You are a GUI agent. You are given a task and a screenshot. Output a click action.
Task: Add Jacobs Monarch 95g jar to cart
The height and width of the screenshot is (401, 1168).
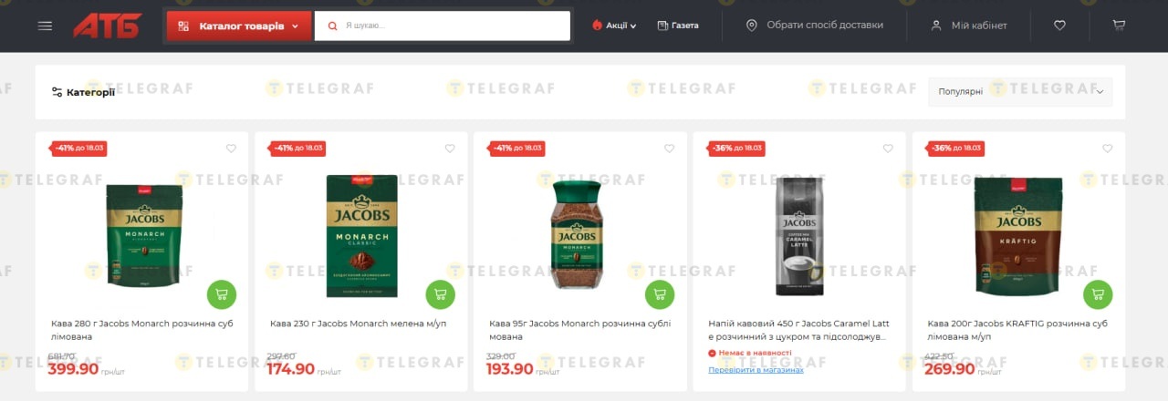660,294
